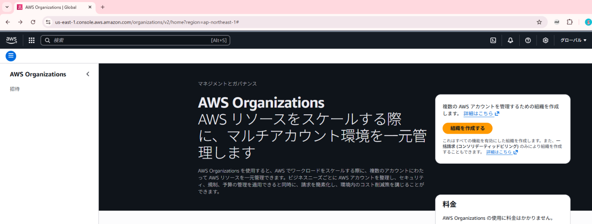Click the site information icon in address bar
The width and height of the screenshot is (592, 224).
click(48, 22)
